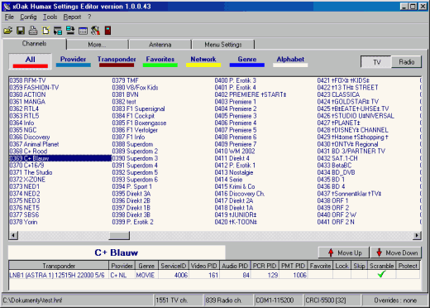
Task: Click the Provider column header
Action: coord(122,266)
